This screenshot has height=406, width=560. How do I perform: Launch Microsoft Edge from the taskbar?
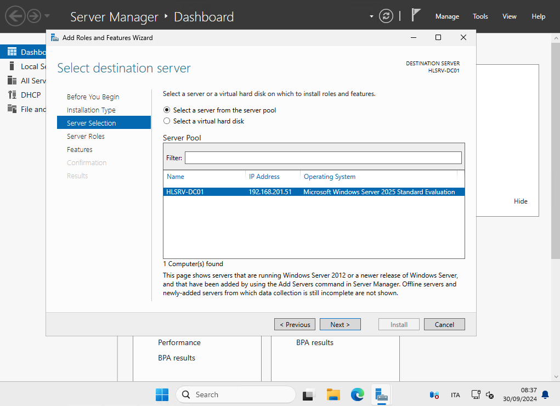358,394
